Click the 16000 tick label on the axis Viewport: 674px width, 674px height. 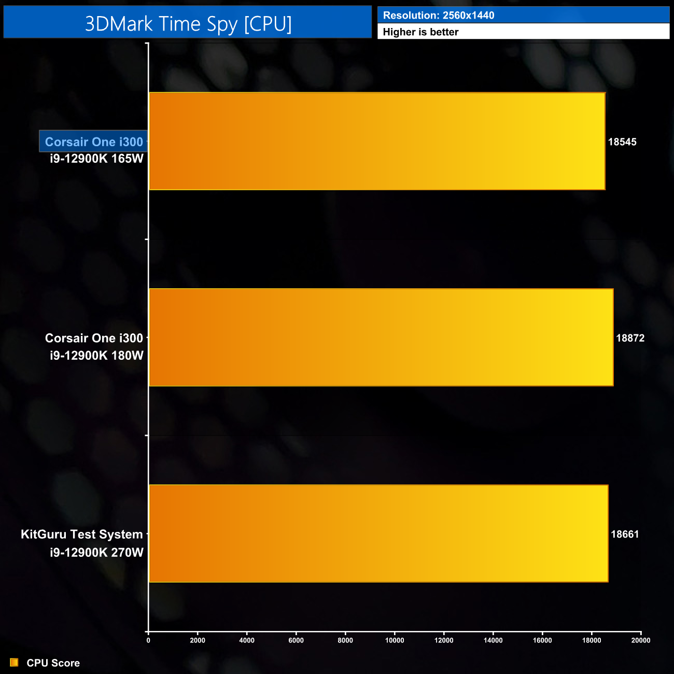pyautogui.click(x=542, y=640)
